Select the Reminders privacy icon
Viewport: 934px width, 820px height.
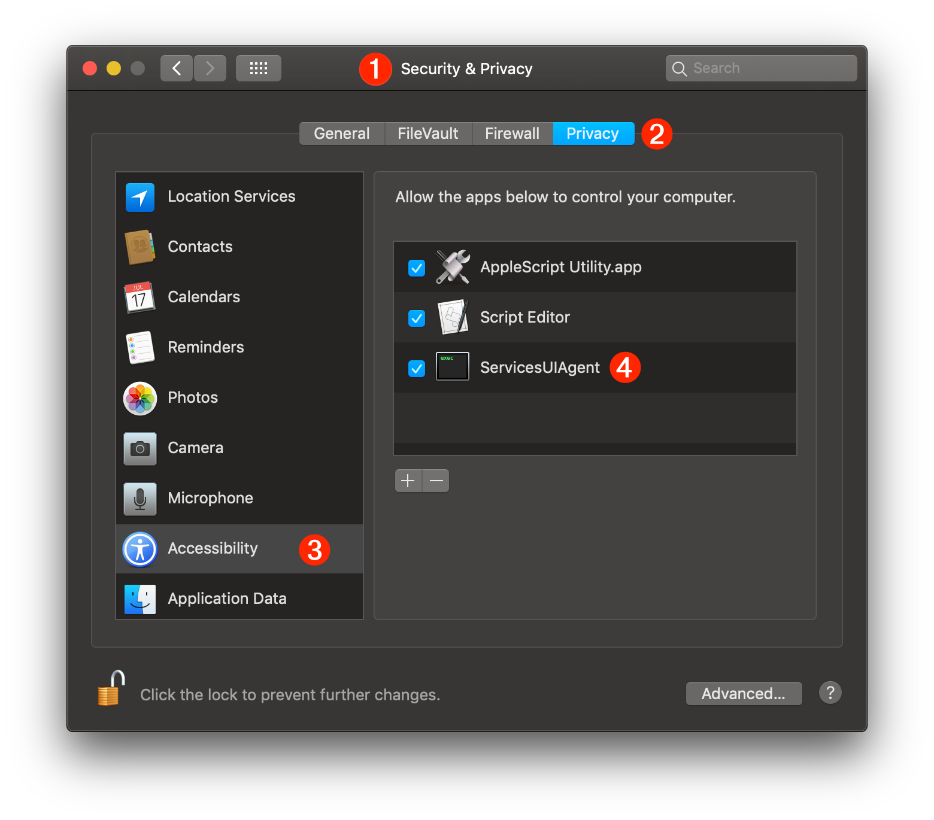pos(140,348)
